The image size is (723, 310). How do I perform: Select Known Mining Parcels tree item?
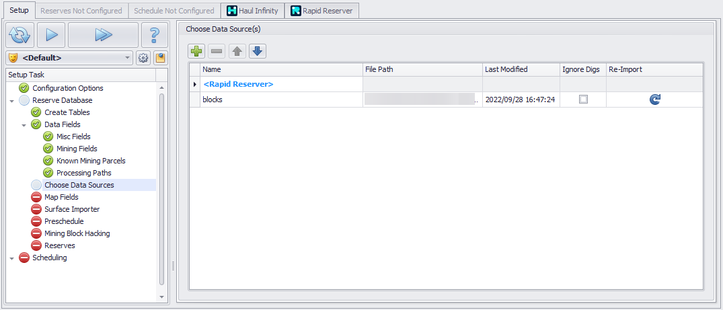91,161
